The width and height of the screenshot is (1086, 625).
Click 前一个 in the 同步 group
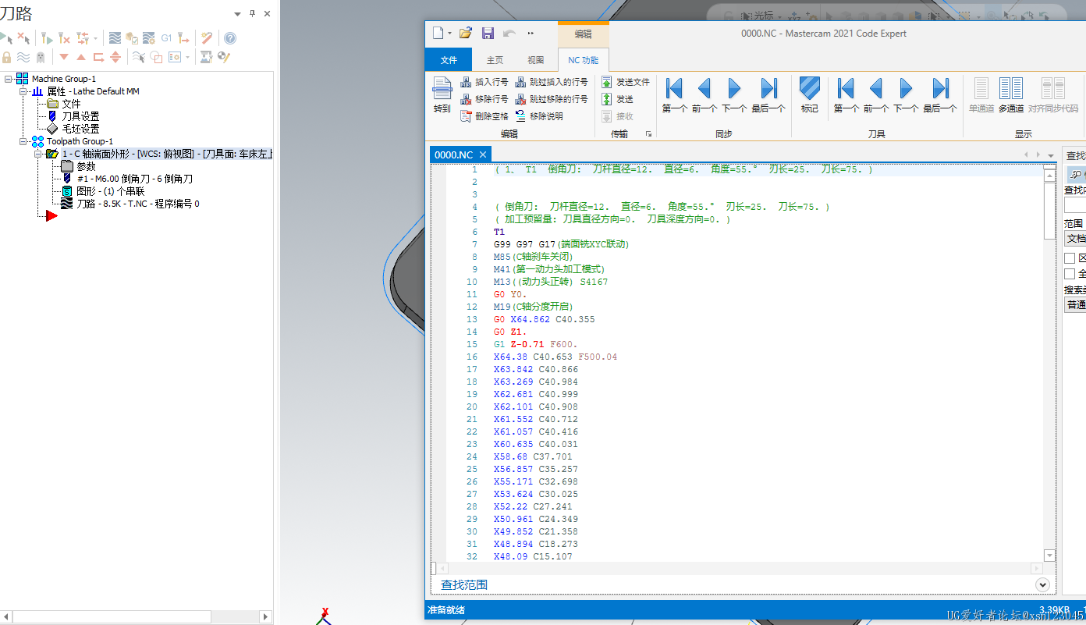(704, 95)
